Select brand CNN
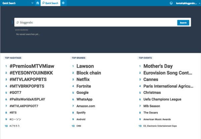 click(x=79, y=126)
